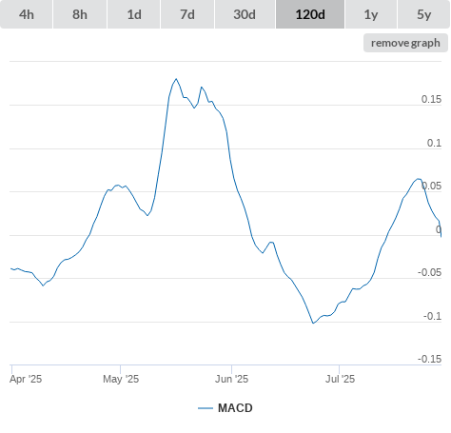Click the Apr '25 axis label
This screenshot has width=451, height=433.
tap(26, 379)
